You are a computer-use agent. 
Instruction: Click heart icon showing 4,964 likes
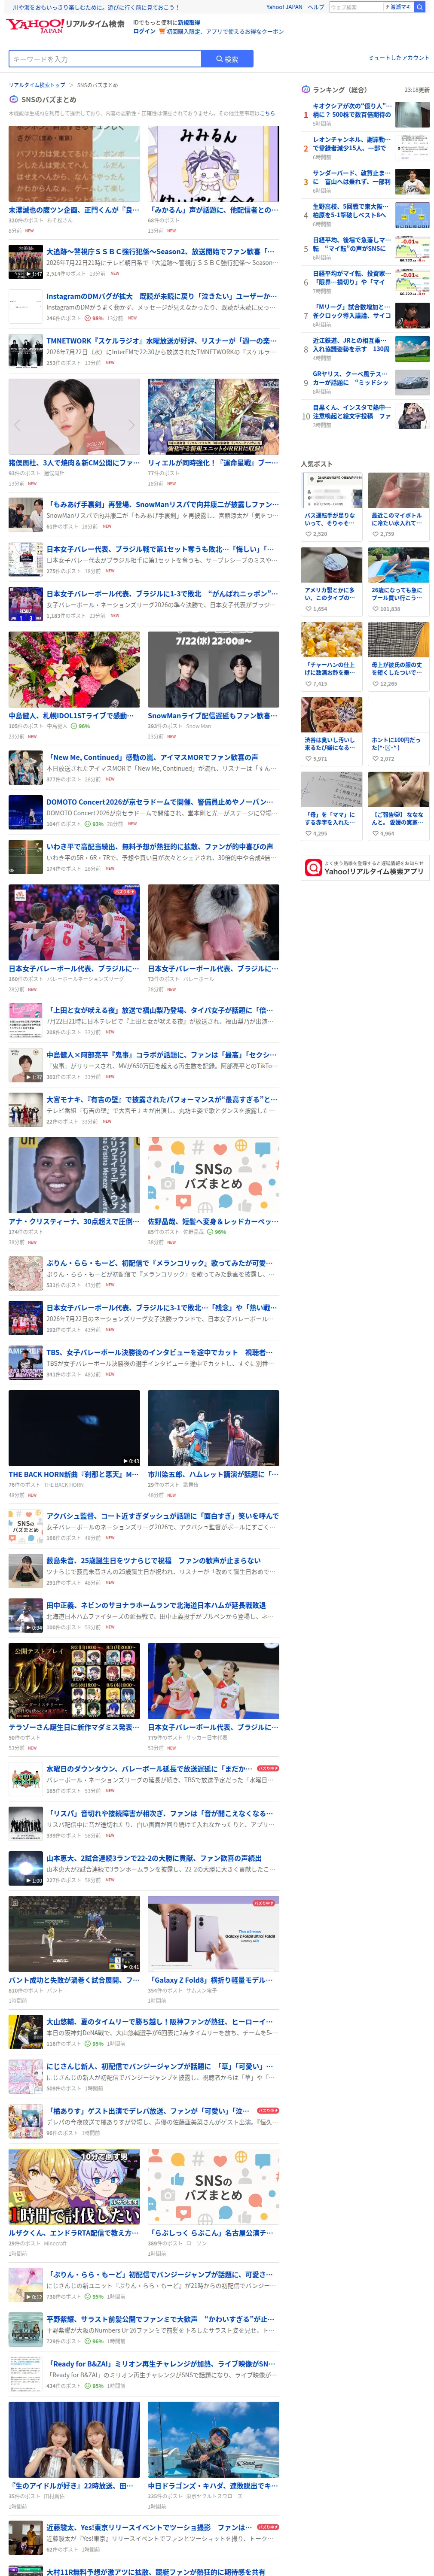[375, 833]
